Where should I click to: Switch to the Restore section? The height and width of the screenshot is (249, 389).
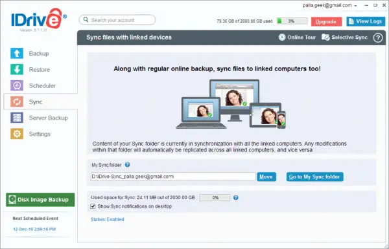pos(40,70)
